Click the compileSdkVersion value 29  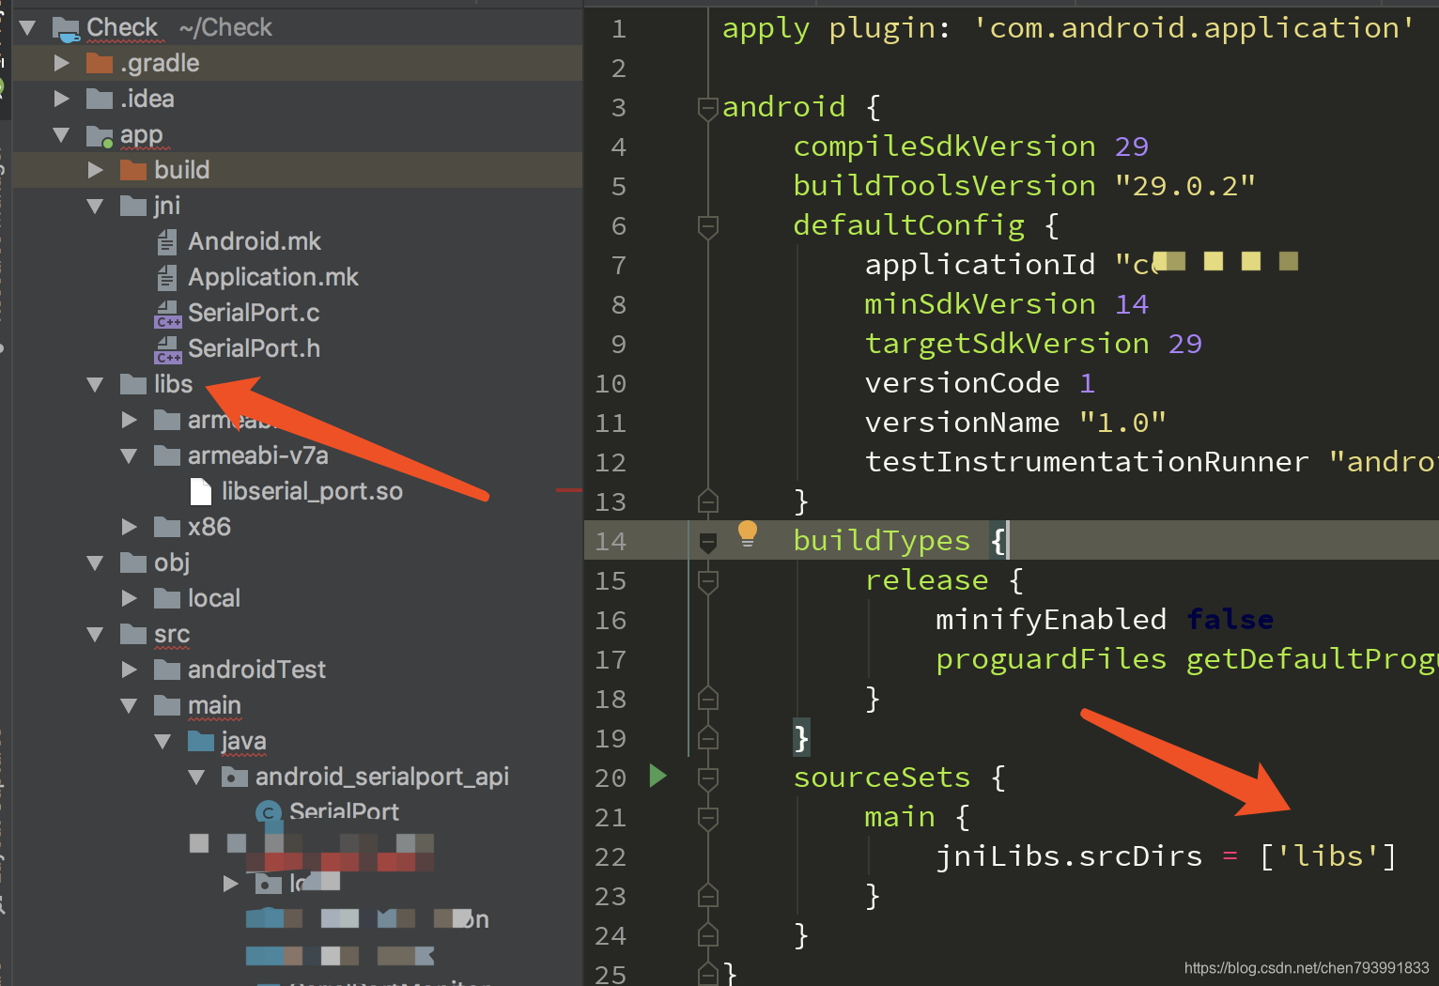(x=1132, y=146)
